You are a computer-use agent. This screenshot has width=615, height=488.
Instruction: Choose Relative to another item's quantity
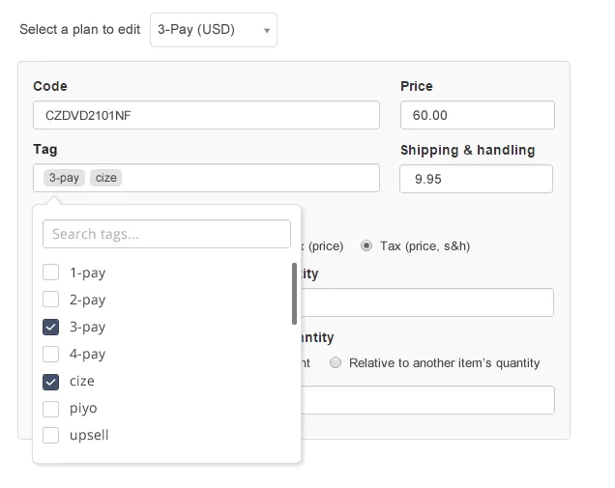pos(336,363)
